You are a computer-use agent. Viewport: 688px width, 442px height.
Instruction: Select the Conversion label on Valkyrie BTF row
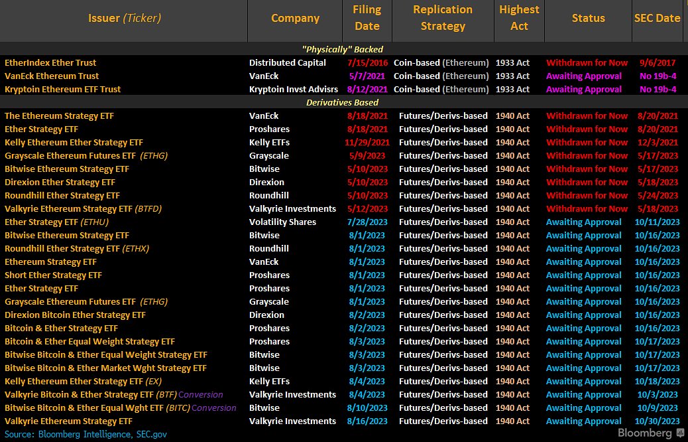pos(200,394)
